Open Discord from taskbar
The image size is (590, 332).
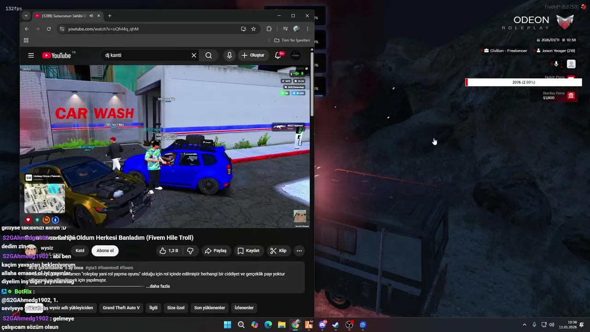(x=322, y=325)
